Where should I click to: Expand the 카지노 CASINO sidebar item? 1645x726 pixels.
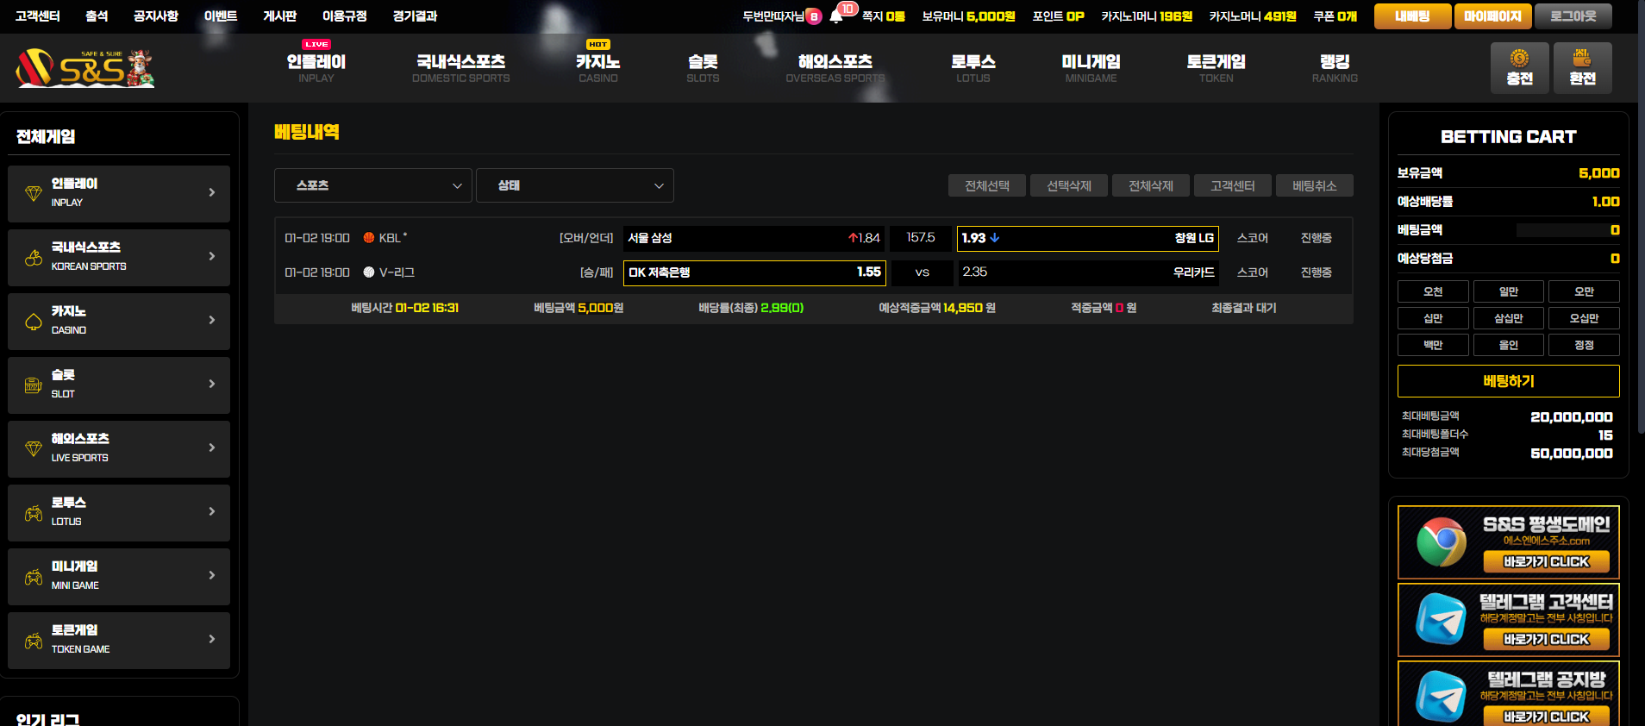click(x=119, y=321)
